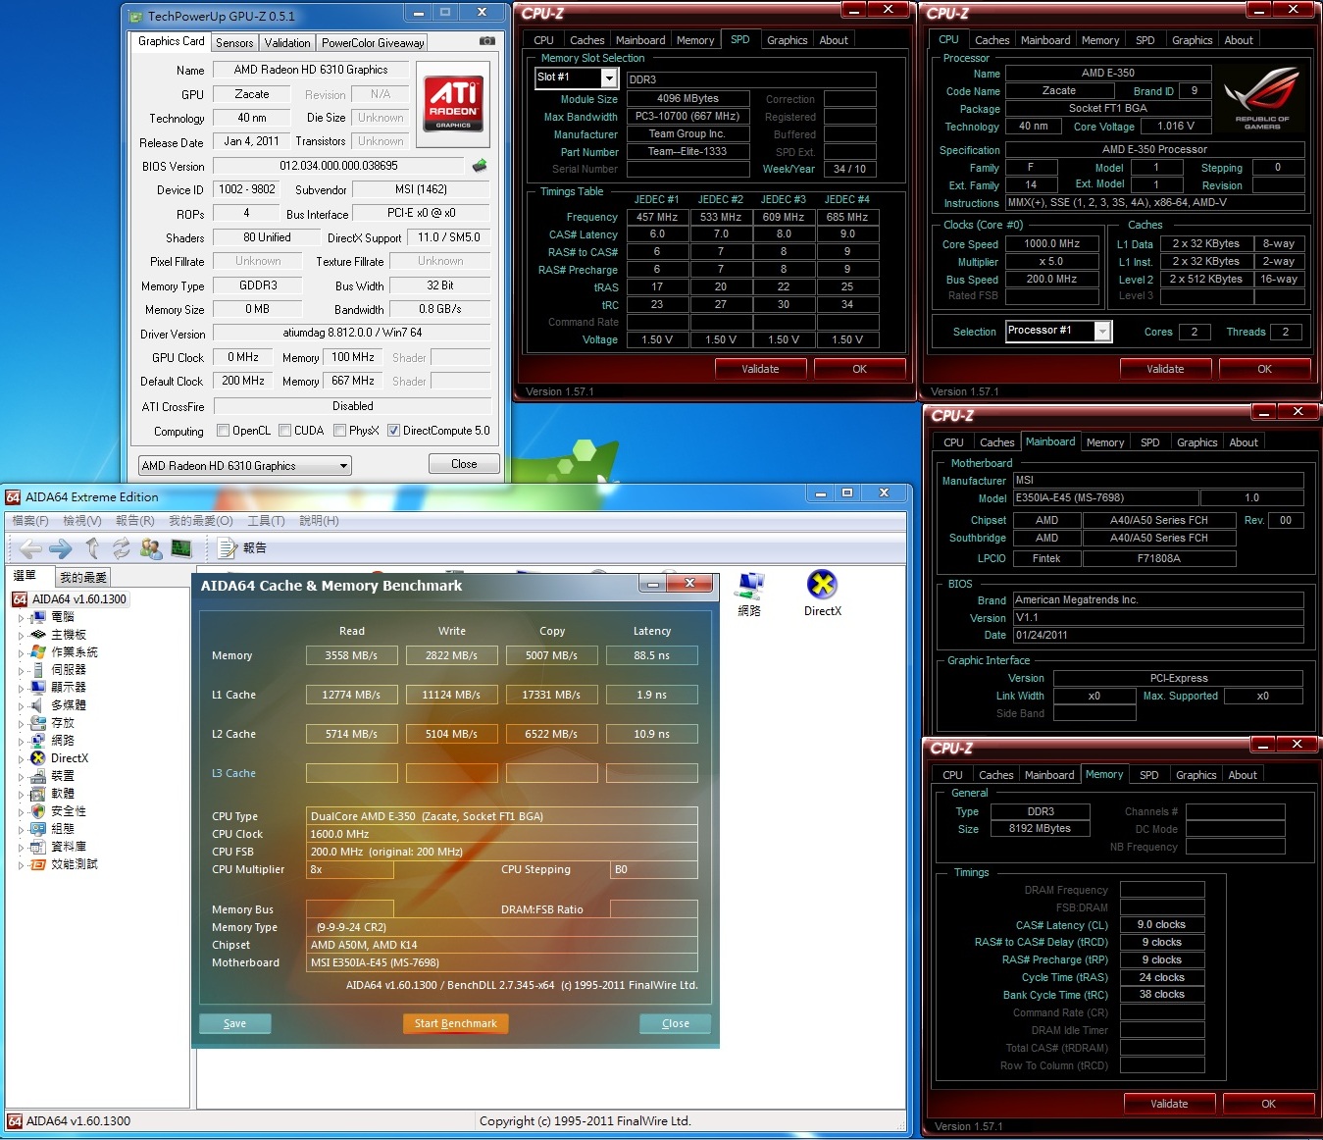Click the CPU-Z Core Speed 1000.0 MHz field
The image size is (1323, 1140).
click(x=1051, y=243)
